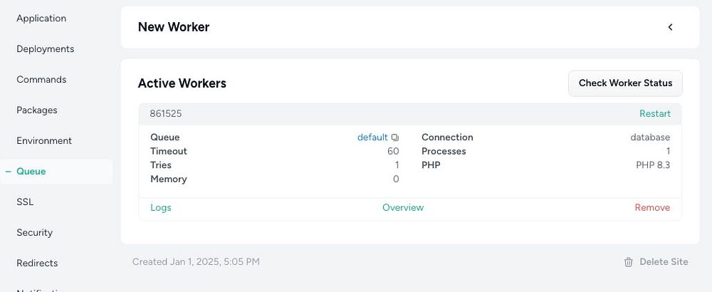The image size is (712, 292).
Task: Open the Commands sidebar item
Action: pos(41,80)
